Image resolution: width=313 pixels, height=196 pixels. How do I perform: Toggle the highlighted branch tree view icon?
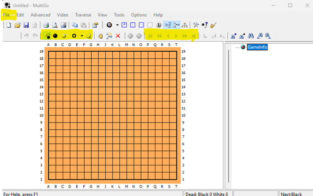(168, 25)
